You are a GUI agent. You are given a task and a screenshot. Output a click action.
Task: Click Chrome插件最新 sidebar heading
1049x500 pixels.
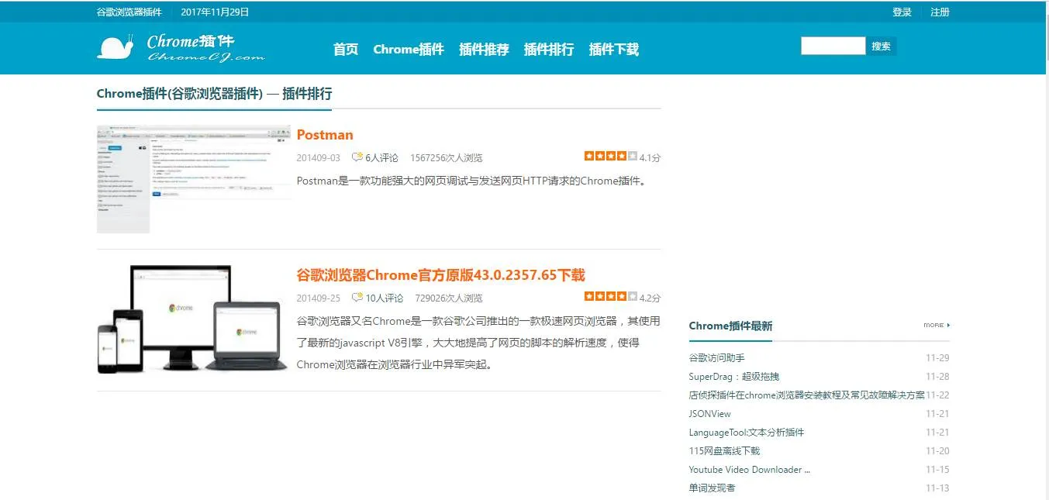pos(730,326)
